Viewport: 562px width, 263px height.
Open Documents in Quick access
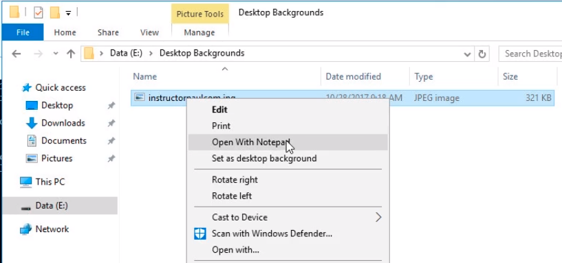[64, 141]
